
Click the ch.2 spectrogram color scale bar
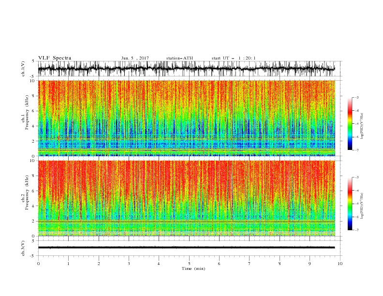pyautogui.click(x=350, y=204)
